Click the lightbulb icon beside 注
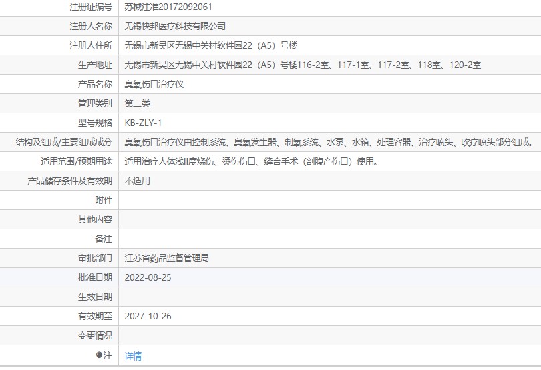The height and width of the screenshot is (370, 541). pos(99,355)
